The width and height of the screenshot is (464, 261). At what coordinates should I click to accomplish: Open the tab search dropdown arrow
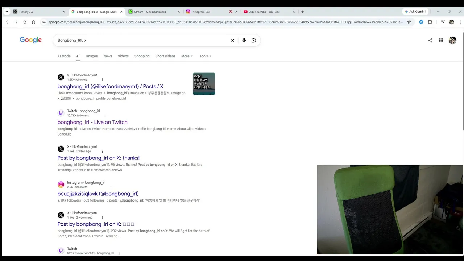click(7, 12)
